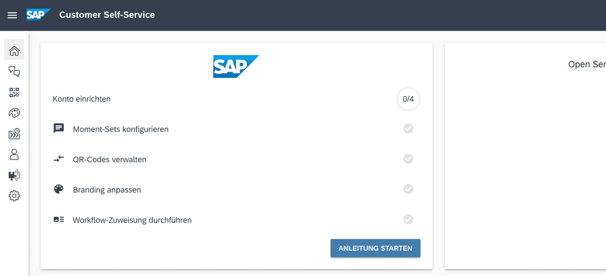Click the Konto einrichten heading
606x276 pixels.
coord(81,99)
